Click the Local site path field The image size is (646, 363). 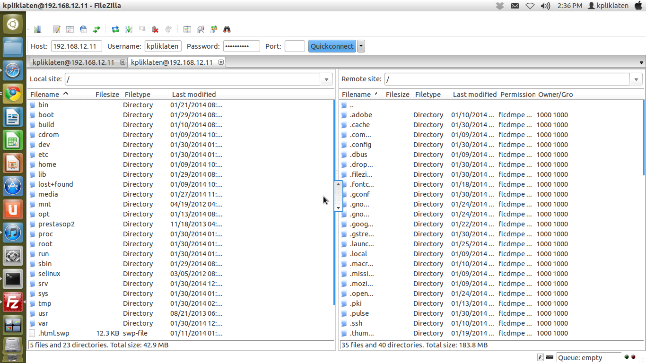(192, 79)
